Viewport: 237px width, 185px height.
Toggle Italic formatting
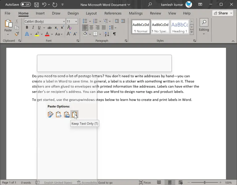click(33, 27)
